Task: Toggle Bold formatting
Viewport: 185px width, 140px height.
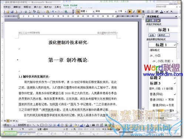Action: 129,11
